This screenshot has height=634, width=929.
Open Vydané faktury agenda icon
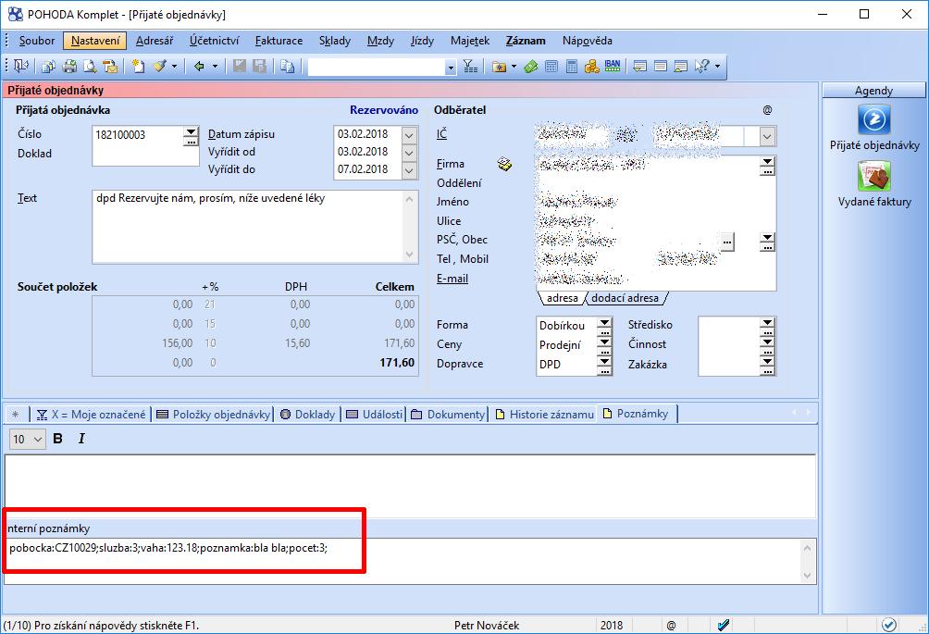[x=874, y=177]
